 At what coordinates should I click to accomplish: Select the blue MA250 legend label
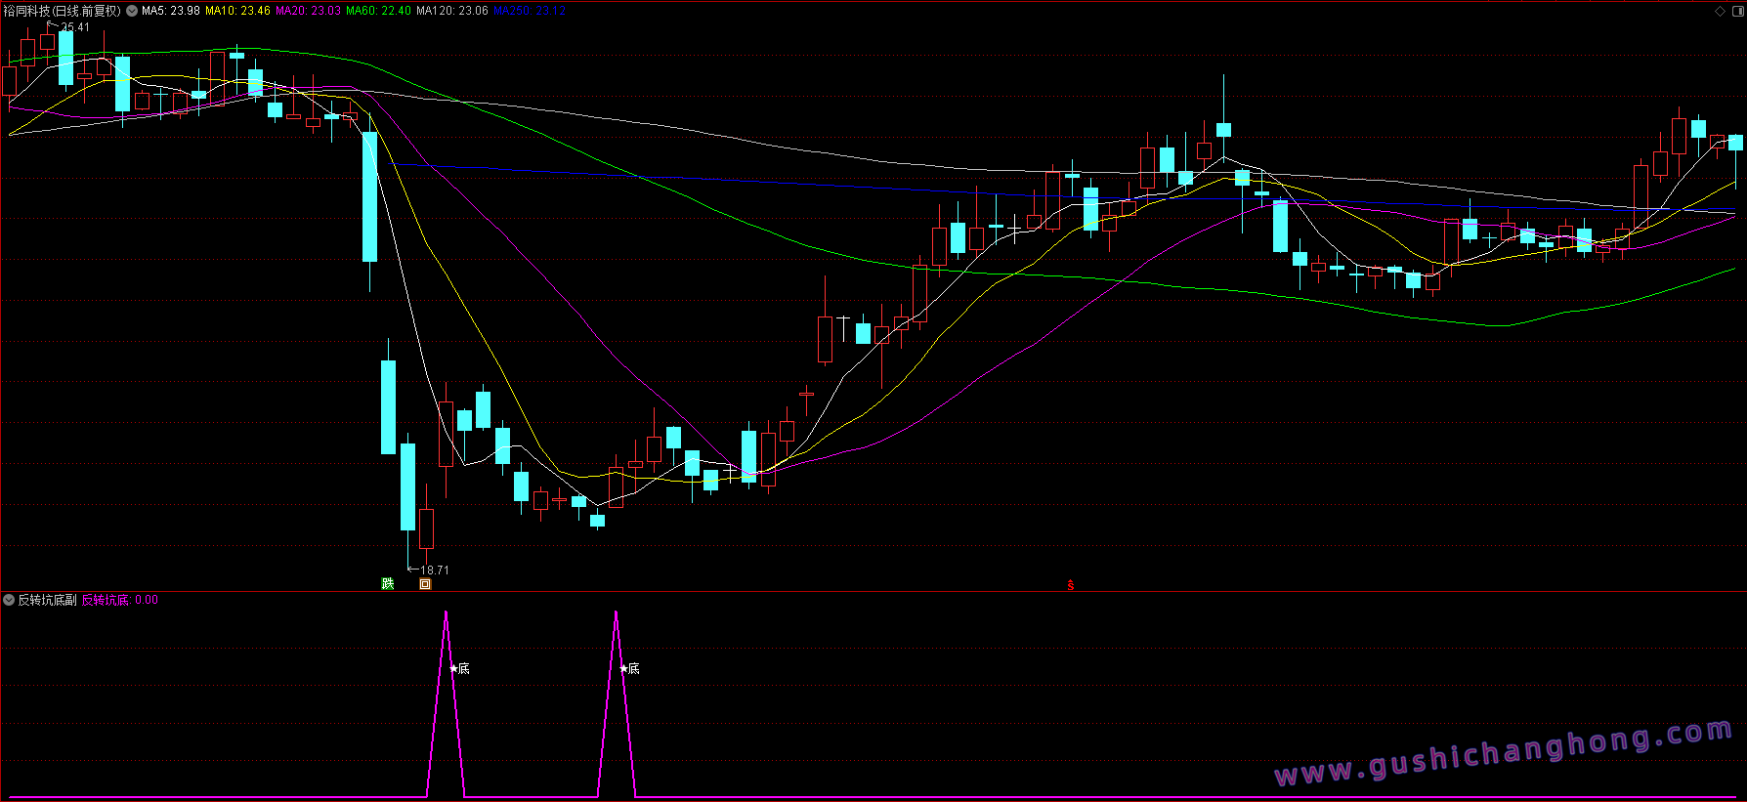pos(529,11)
